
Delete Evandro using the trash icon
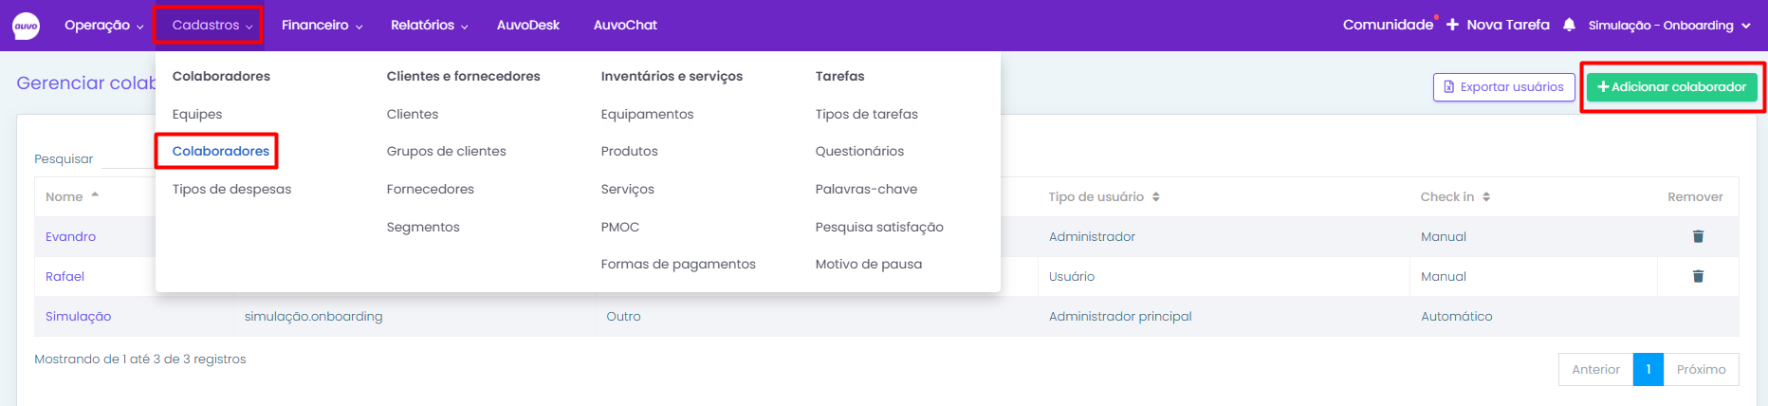[1698, 236]
